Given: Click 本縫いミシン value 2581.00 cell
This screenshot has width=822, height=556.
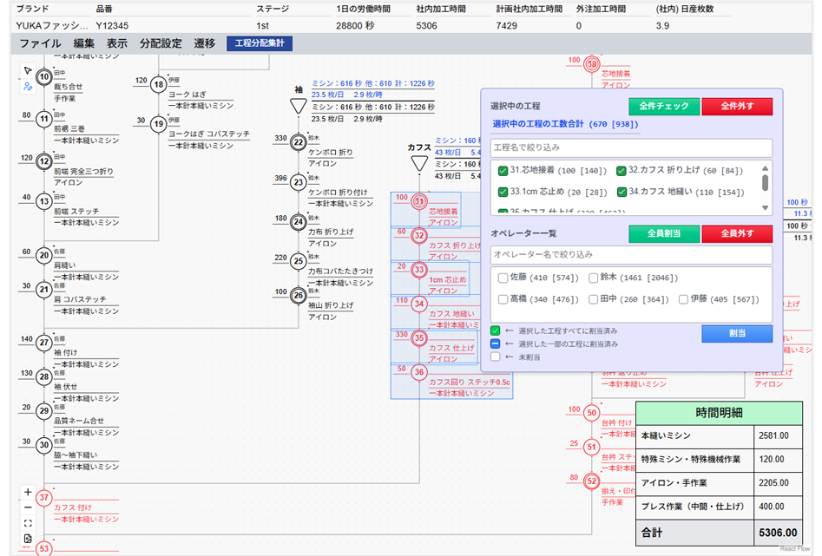Looking at the screenshot, I should click(778, 436).
